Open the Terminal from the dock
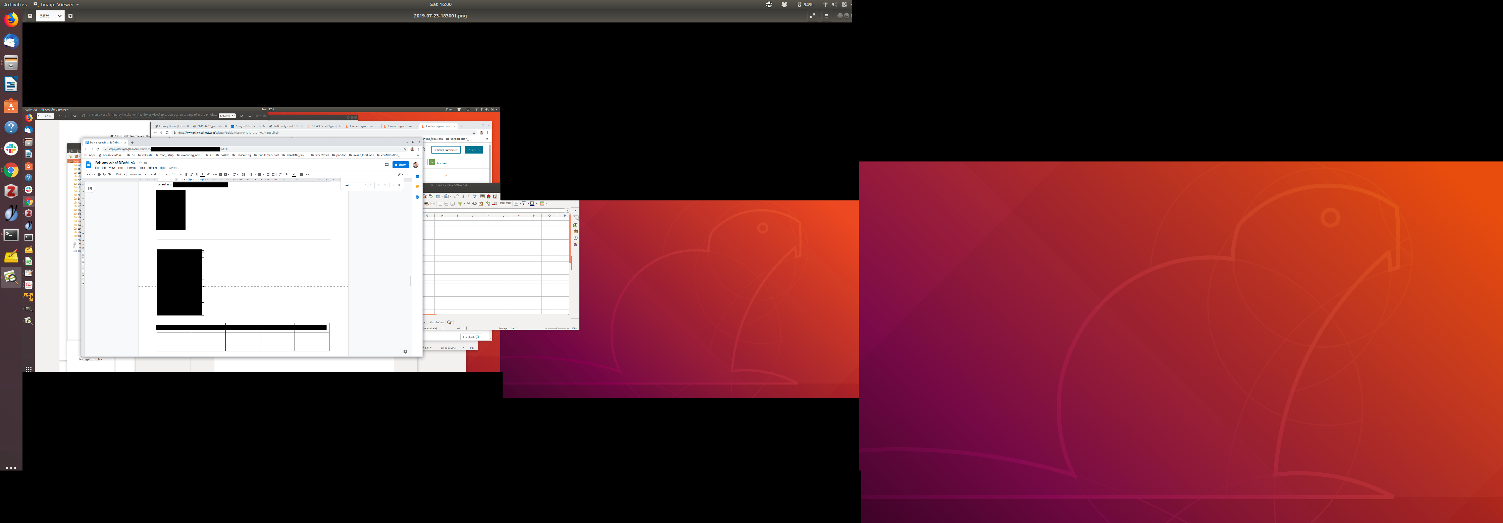 pyautogui.click(x=11, y=234)
